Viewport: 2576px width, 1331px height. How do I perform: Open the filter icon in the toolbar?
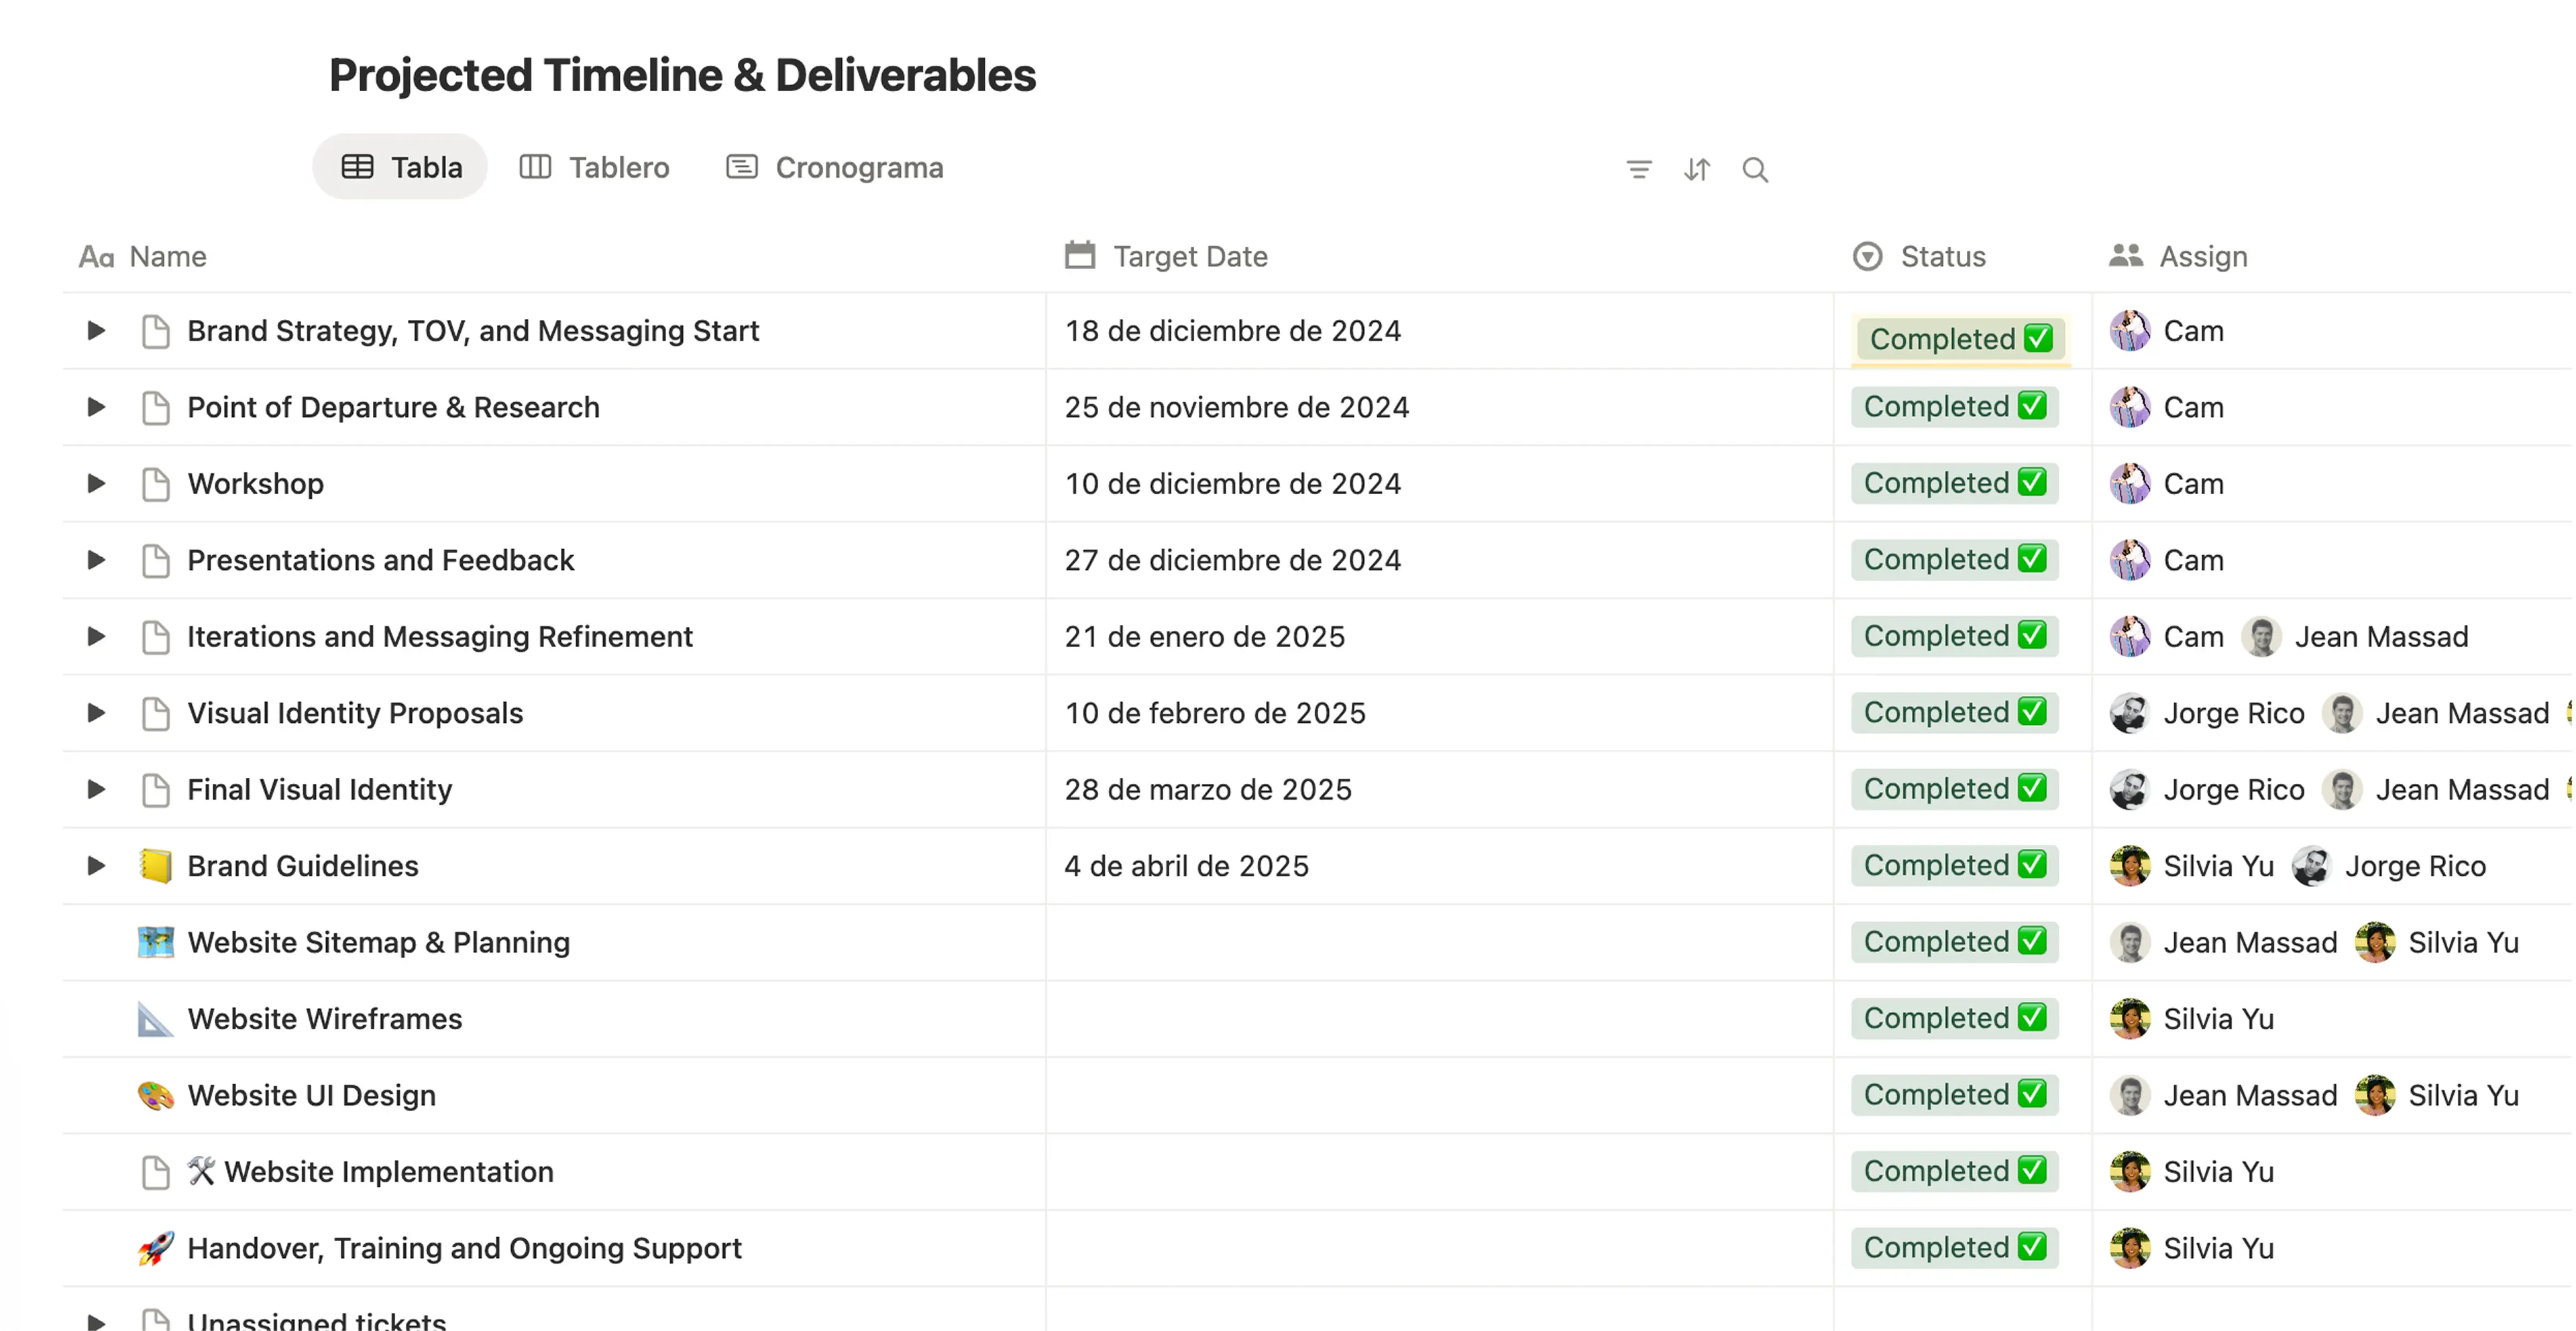pyautogui.click(x=1638, y=169)
